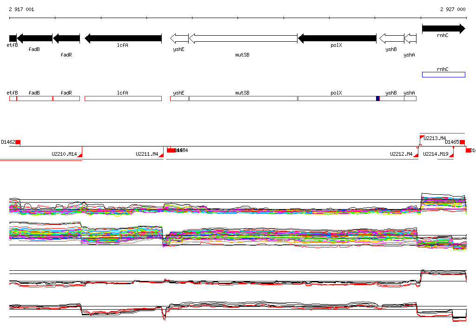Click the black rightward rnhC gene arrow
Image resolution: width=476 pixels, height=331 pixels.
pyautogui.click(x=443, y=29)
